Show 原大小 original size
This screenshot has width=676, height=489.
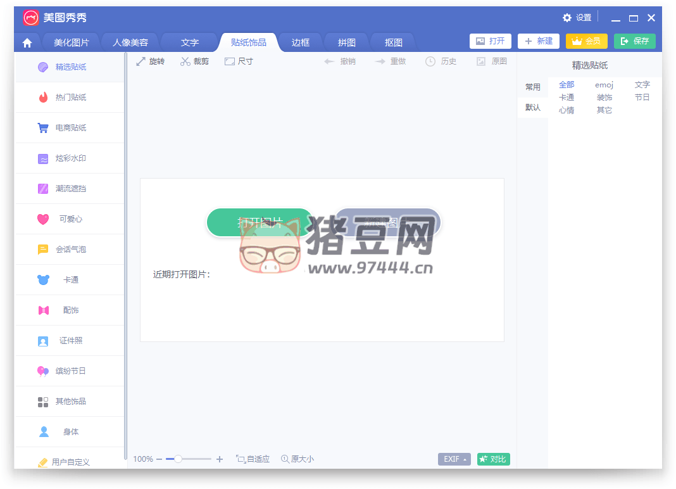(297, 459)
